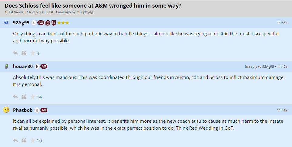
Task: Visit Phatbob's user profile
Action: [23, 110]
